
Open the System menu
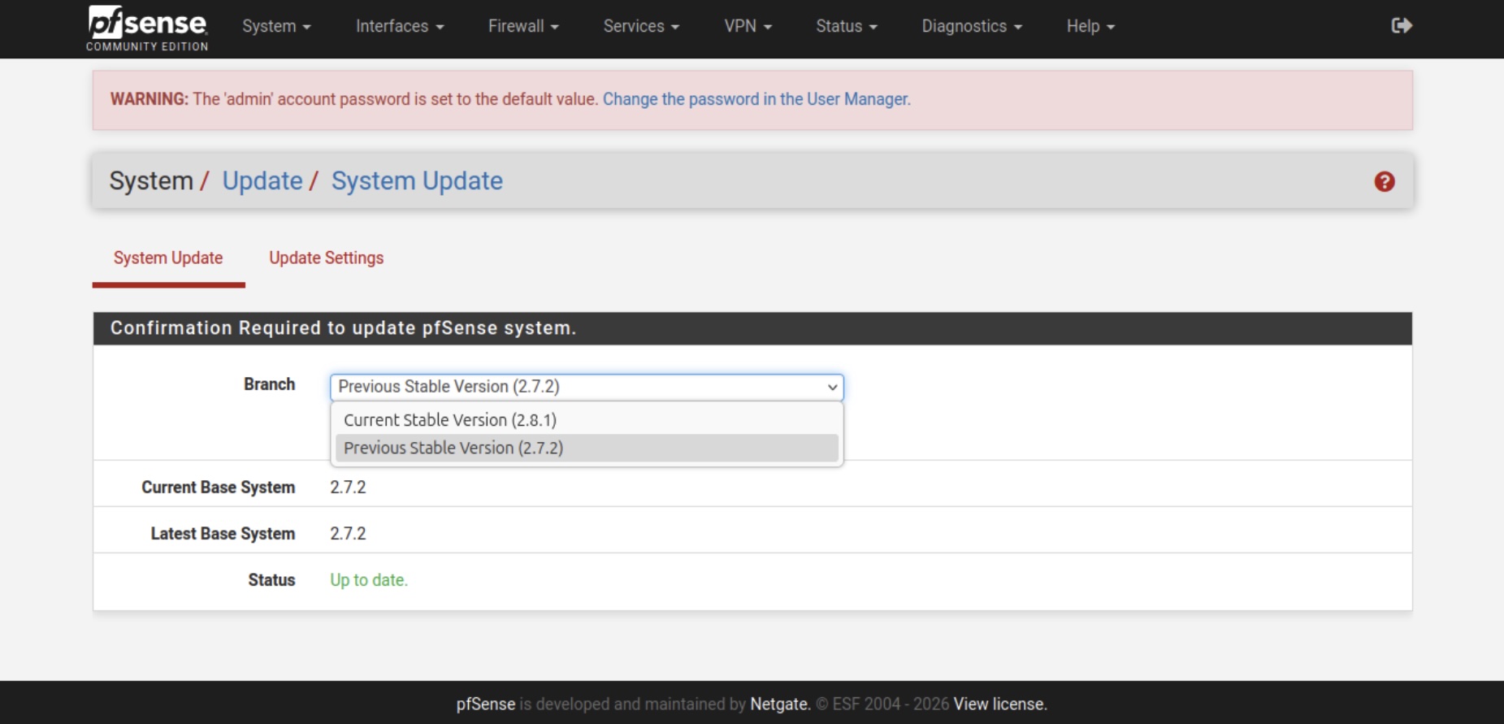pos(276,26)
